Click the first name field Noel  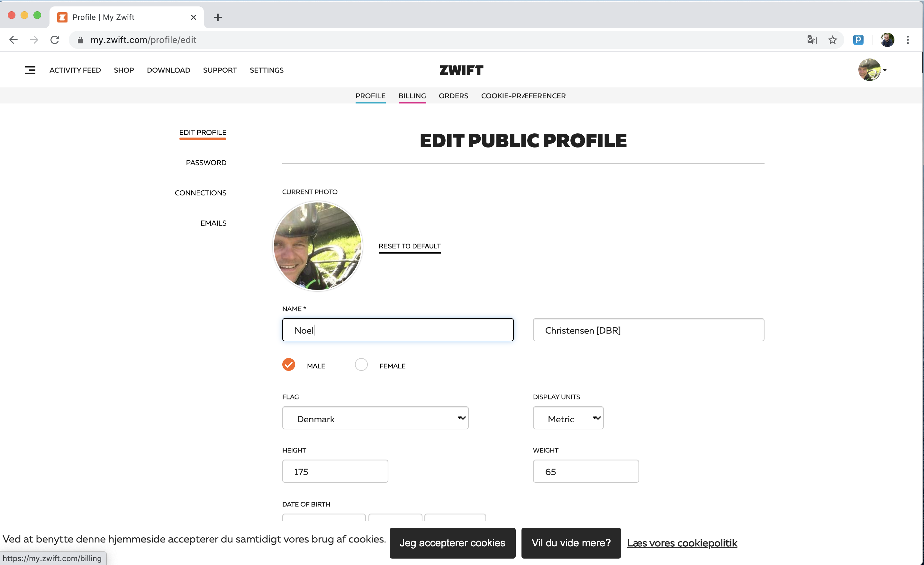[x=398, y=330]
